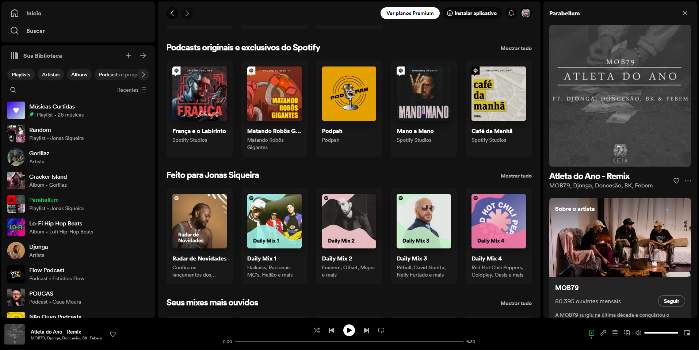Open França e o Labirinto podcast card
The image size is (699, 350).
(x=199, y=109)
